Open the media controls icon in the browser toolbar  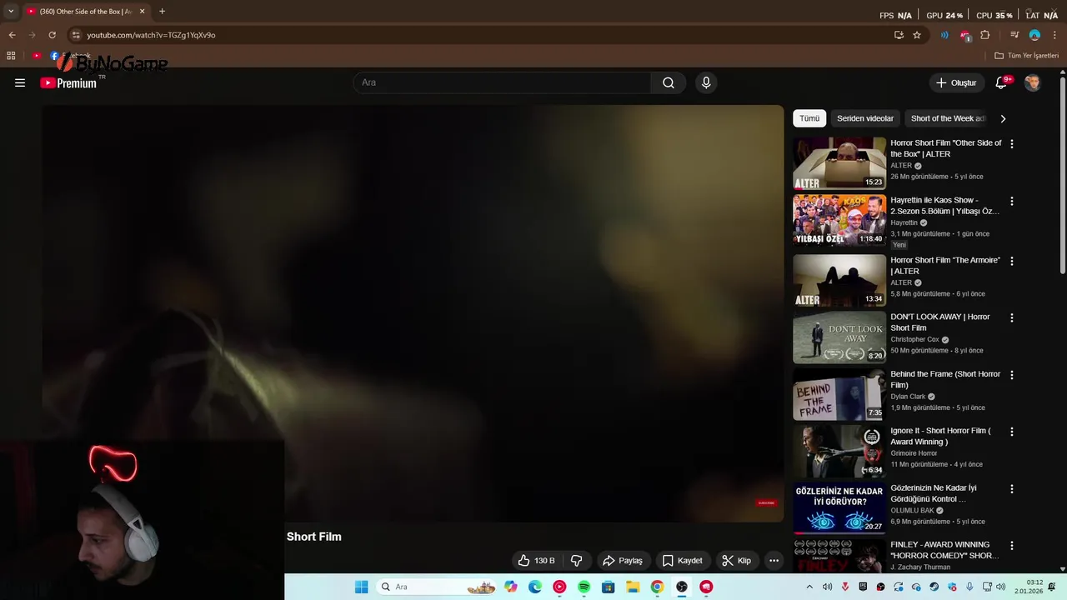[1014, 35]
